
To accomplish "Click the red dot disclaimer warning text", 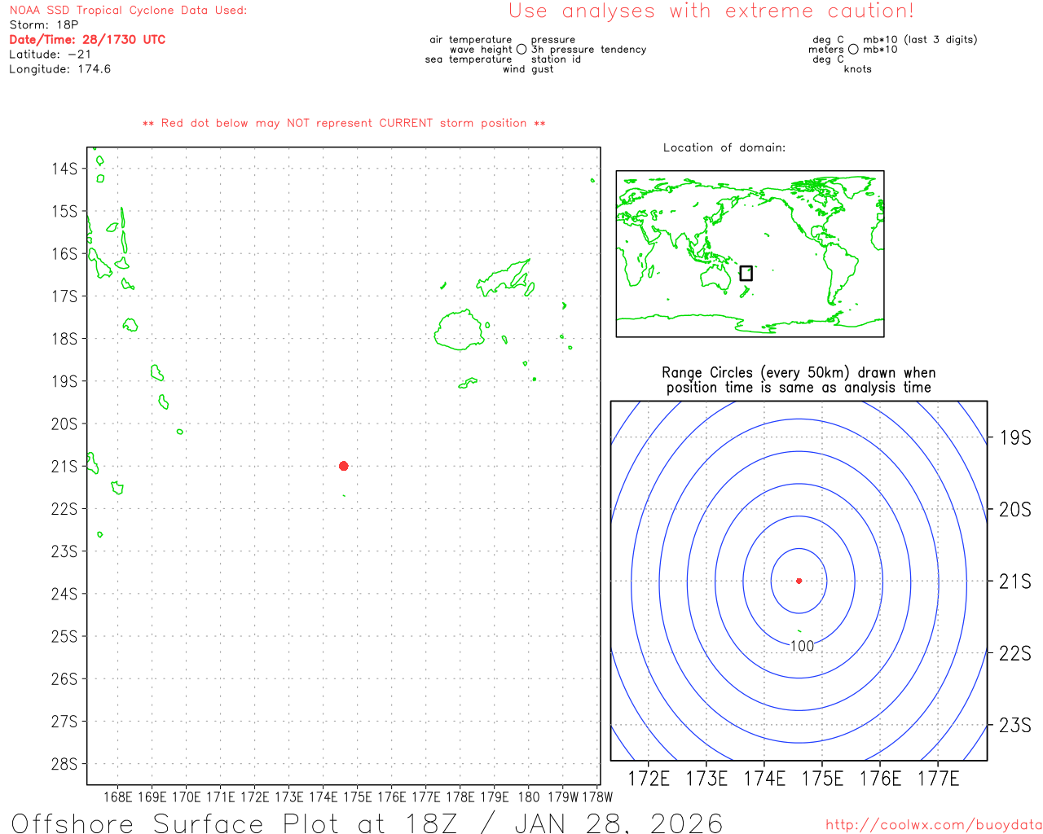I will [x=344, y=123].
